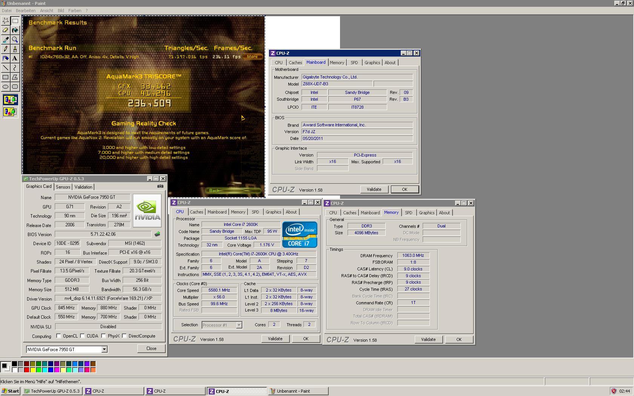
Task: Toggle the CUDA checkbox in GPU-Z
Action: [x=82, y=336]
